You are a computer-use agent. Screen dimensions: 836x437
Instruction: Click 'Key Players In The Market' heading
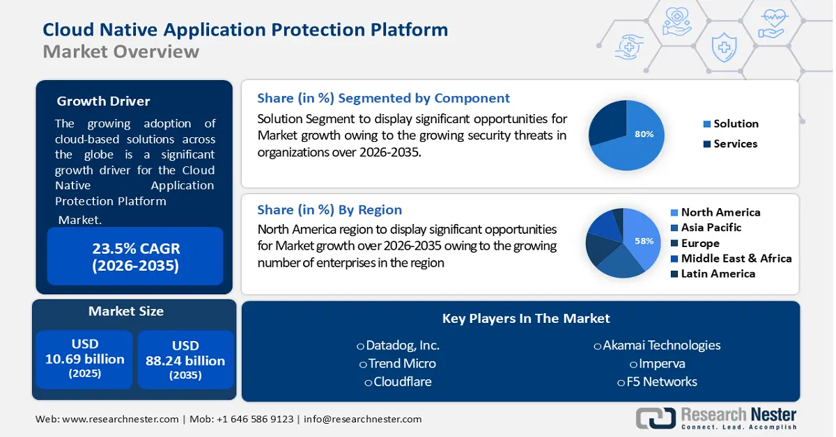click(526, 318)
